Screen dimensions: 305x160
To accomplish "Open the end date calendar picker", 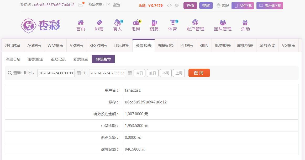I will 130,73.
